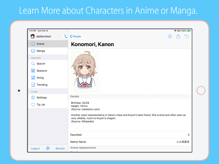The width and height of the screenshot is (219, 164).
Task: Click the return arrow icon in toolbar
Action: [x=186, y=36]
